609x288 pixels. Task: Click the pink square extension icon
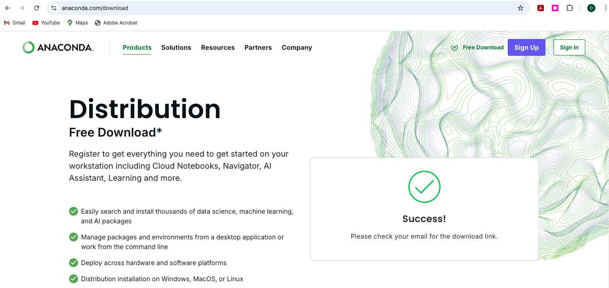pos(555,8)
